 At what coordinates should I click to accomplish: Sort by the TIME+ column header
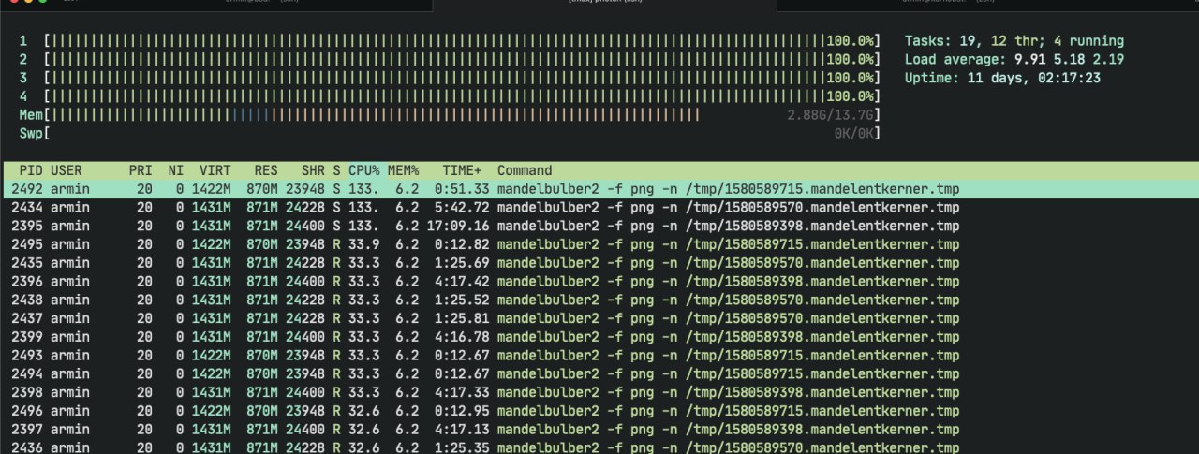[462, 171]
